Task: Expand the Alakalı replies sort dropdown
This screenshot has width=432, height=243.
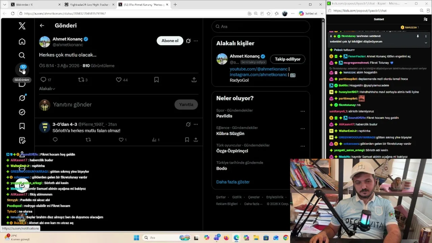Action: point(47,89)
